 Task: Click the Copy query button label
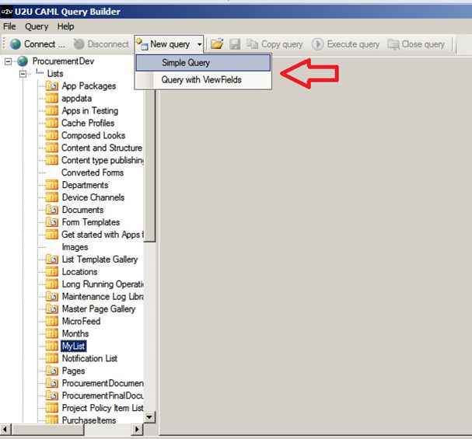click(281, 44)
